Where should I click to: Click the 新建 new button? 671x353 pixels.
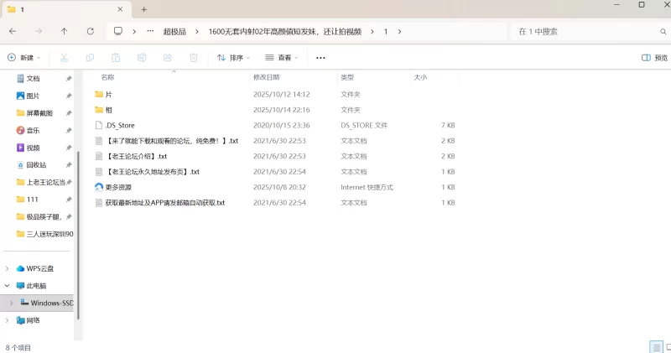click(23, 58)
